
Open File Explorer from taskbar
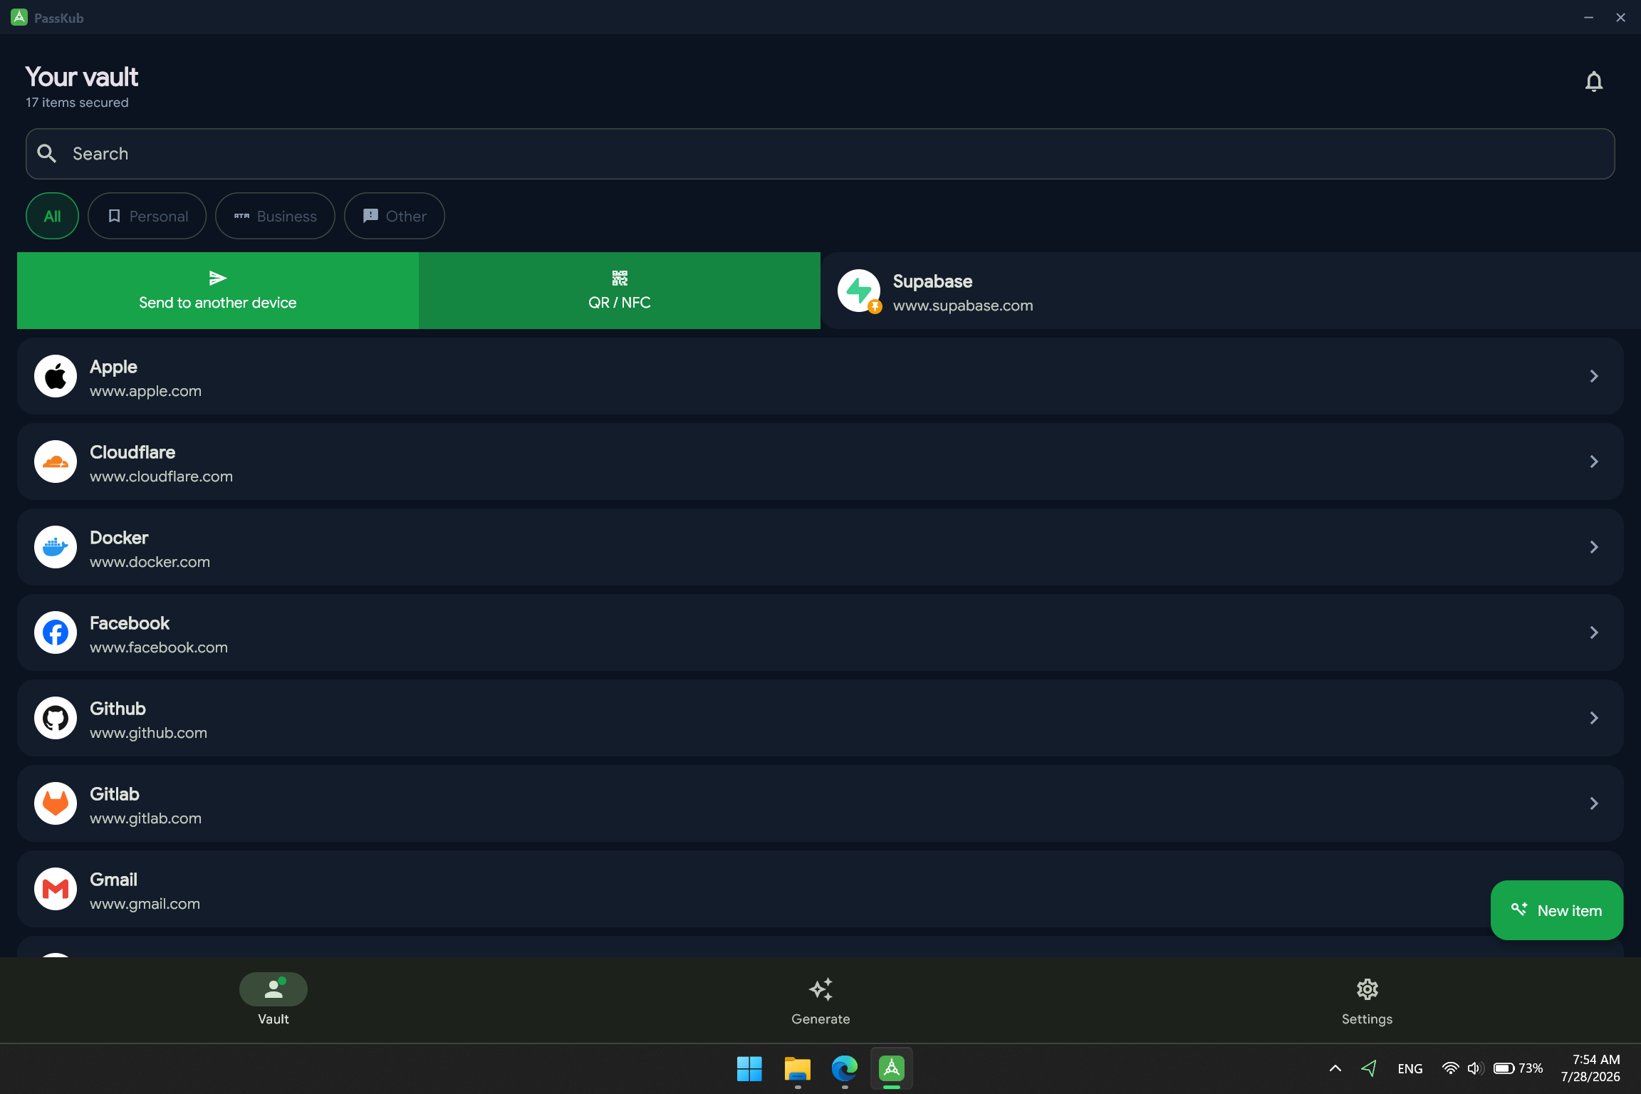pyautogui.click(x=797, y=1068)
